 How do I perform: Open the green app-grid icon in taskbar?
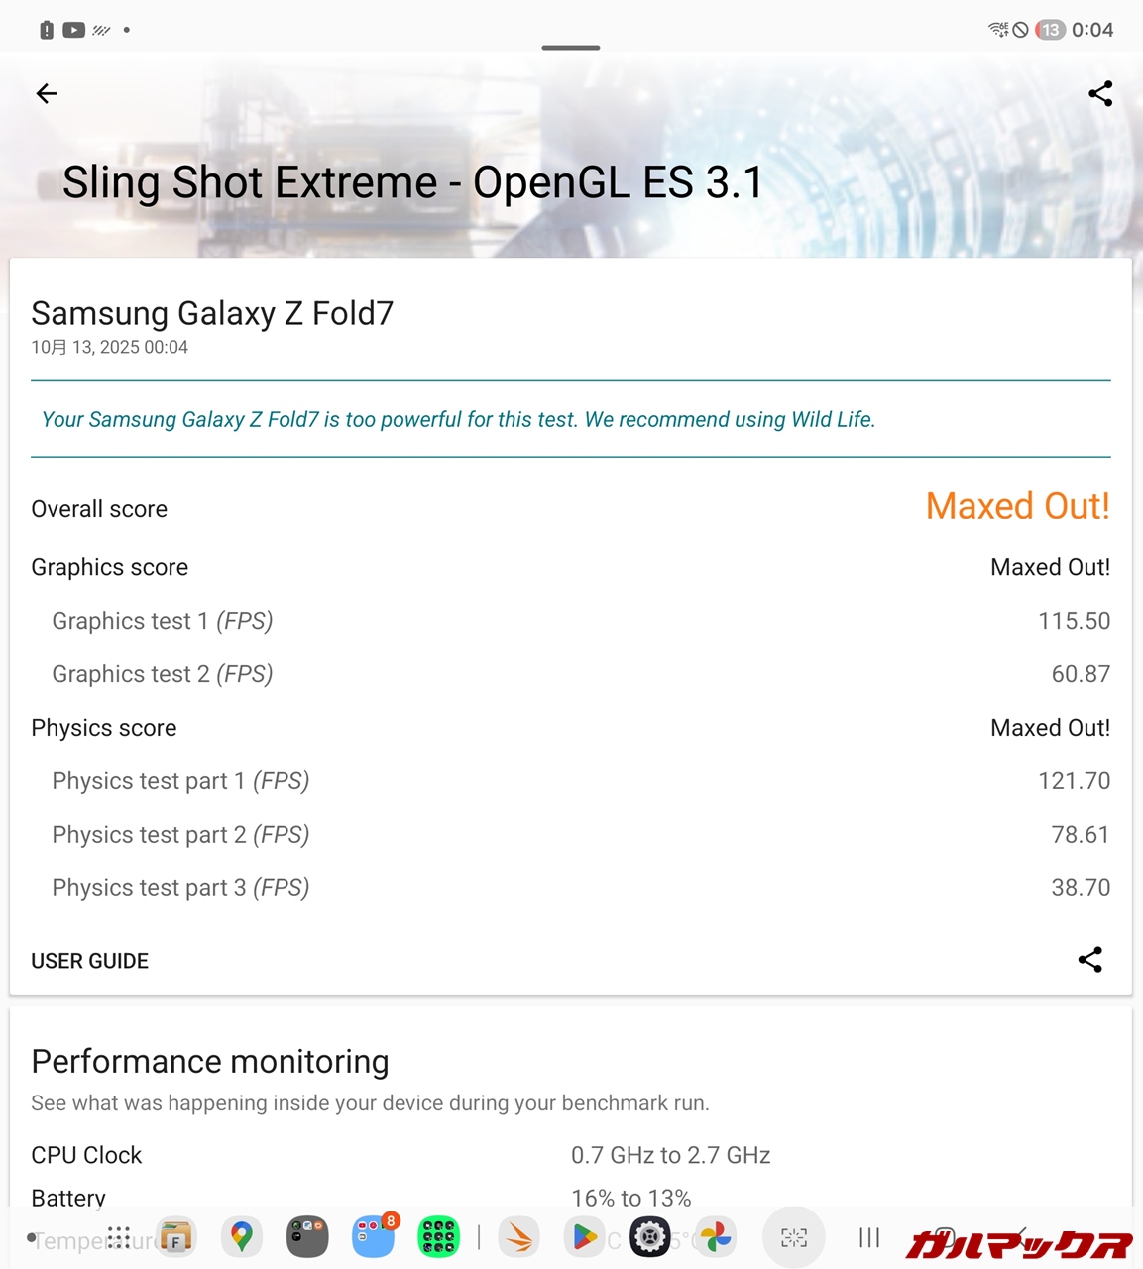pos(438,1237)
